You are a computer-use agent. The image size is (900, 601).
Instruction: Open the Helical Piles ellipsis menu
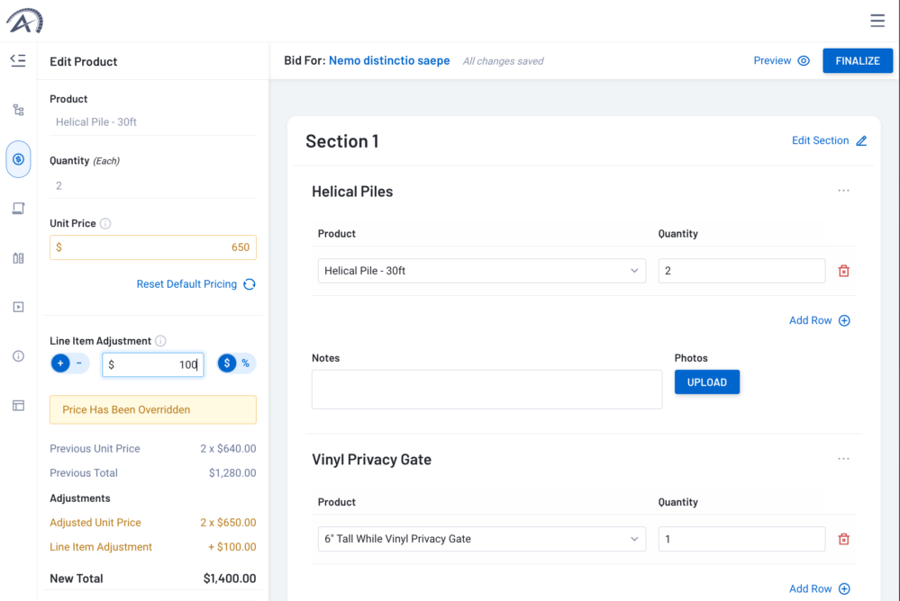point(843,190)
